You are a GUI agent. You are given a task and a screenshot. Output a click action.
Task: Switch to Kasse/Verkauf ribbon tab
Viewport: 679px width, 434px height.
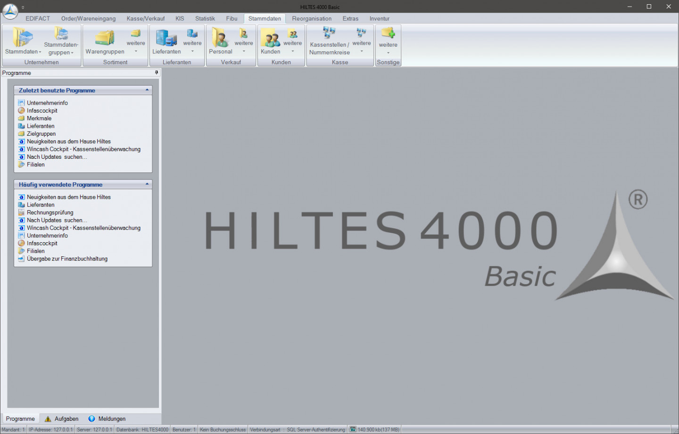coord(146,18)
